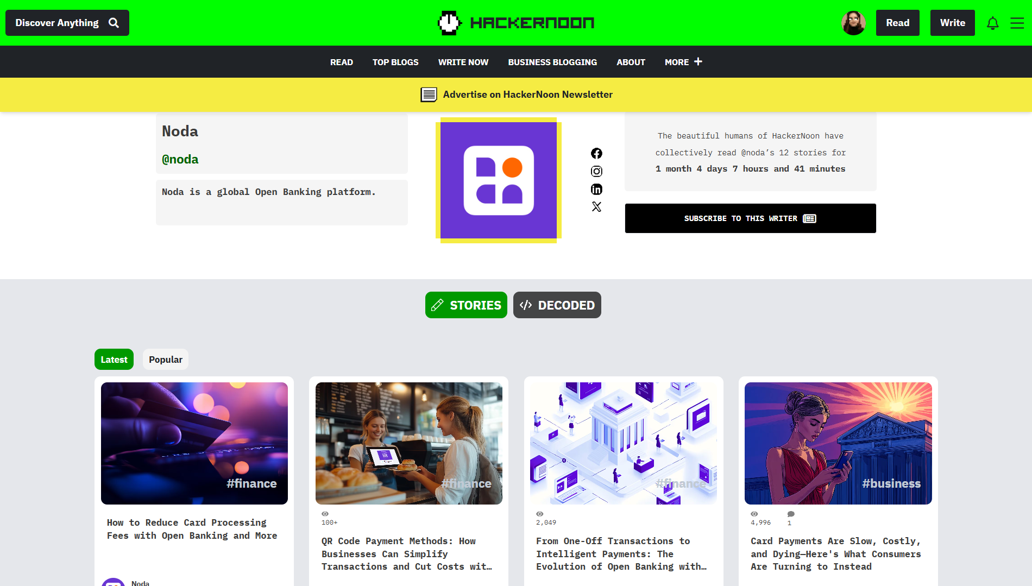Image resolution: width=1032 pixels, height=586 pixels.
Task: Click the Read button in header
Action: (x=898, y=23)
